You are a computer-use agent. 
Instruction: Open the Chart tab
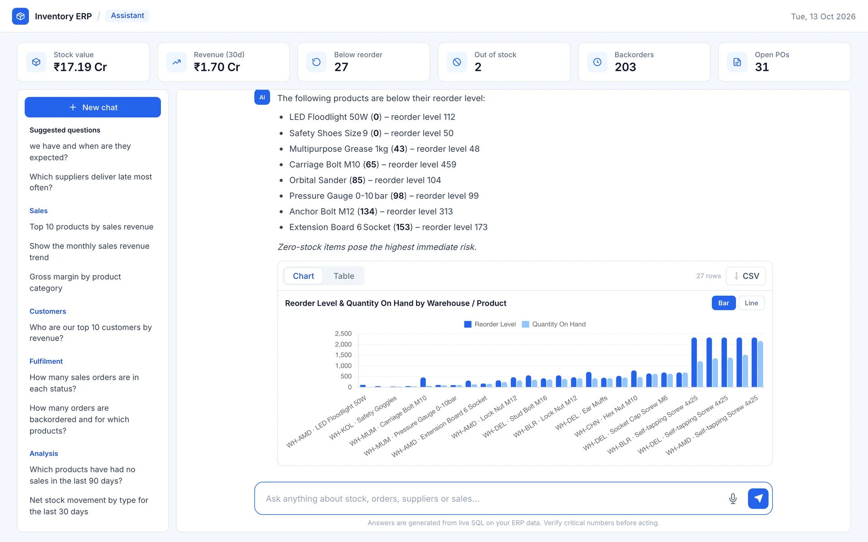pos(303,276)
